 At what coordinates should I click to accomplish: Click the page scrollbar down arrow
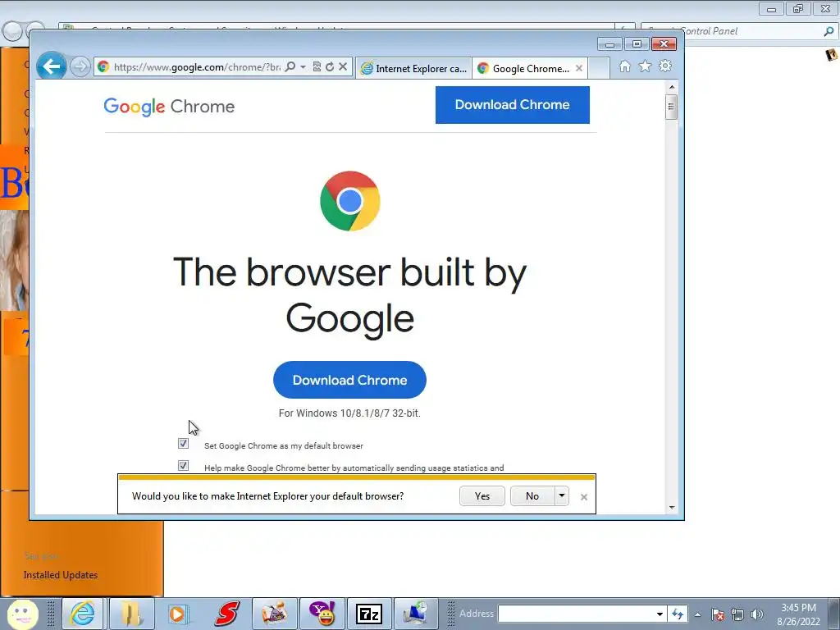click(672, 508)
